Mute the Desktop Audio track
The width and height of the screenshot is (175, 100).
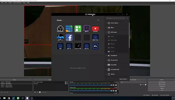pos(113,91)
